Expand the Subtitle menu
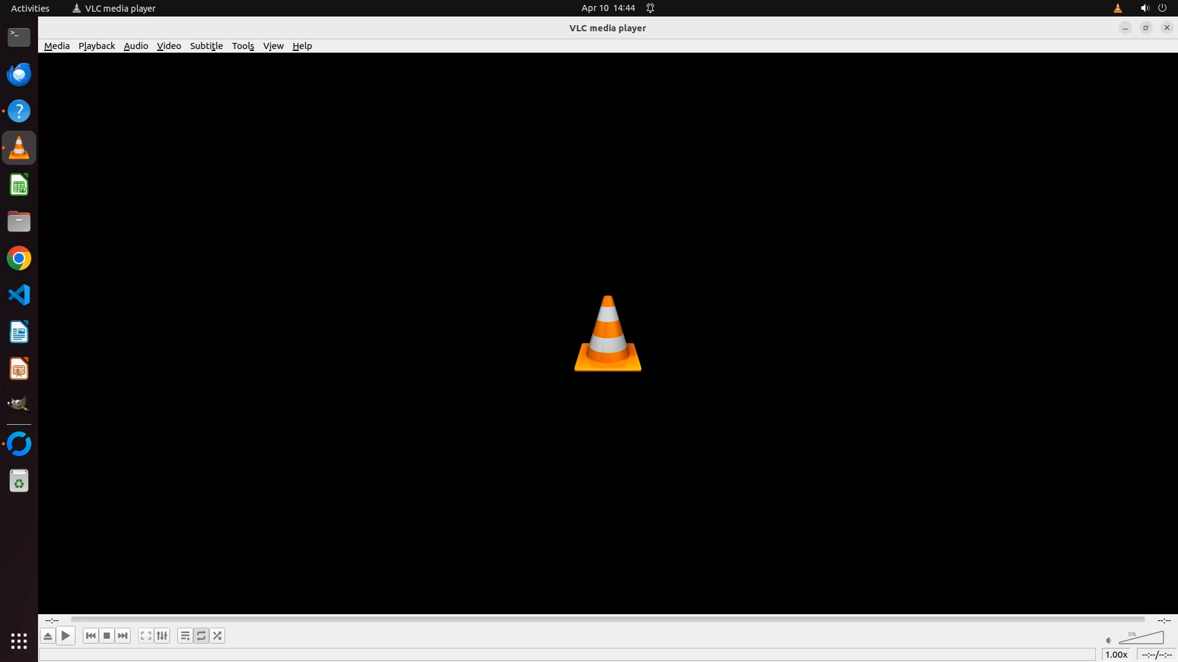The height and width of the screenshot is (662, 1178). (x=206, y=46)
